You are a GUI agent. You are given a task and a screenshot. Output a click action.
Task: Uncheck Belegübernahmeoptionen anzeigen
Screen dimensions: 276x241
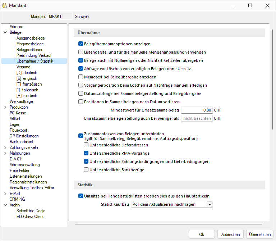pyautogui.click(x=80, y=44)
